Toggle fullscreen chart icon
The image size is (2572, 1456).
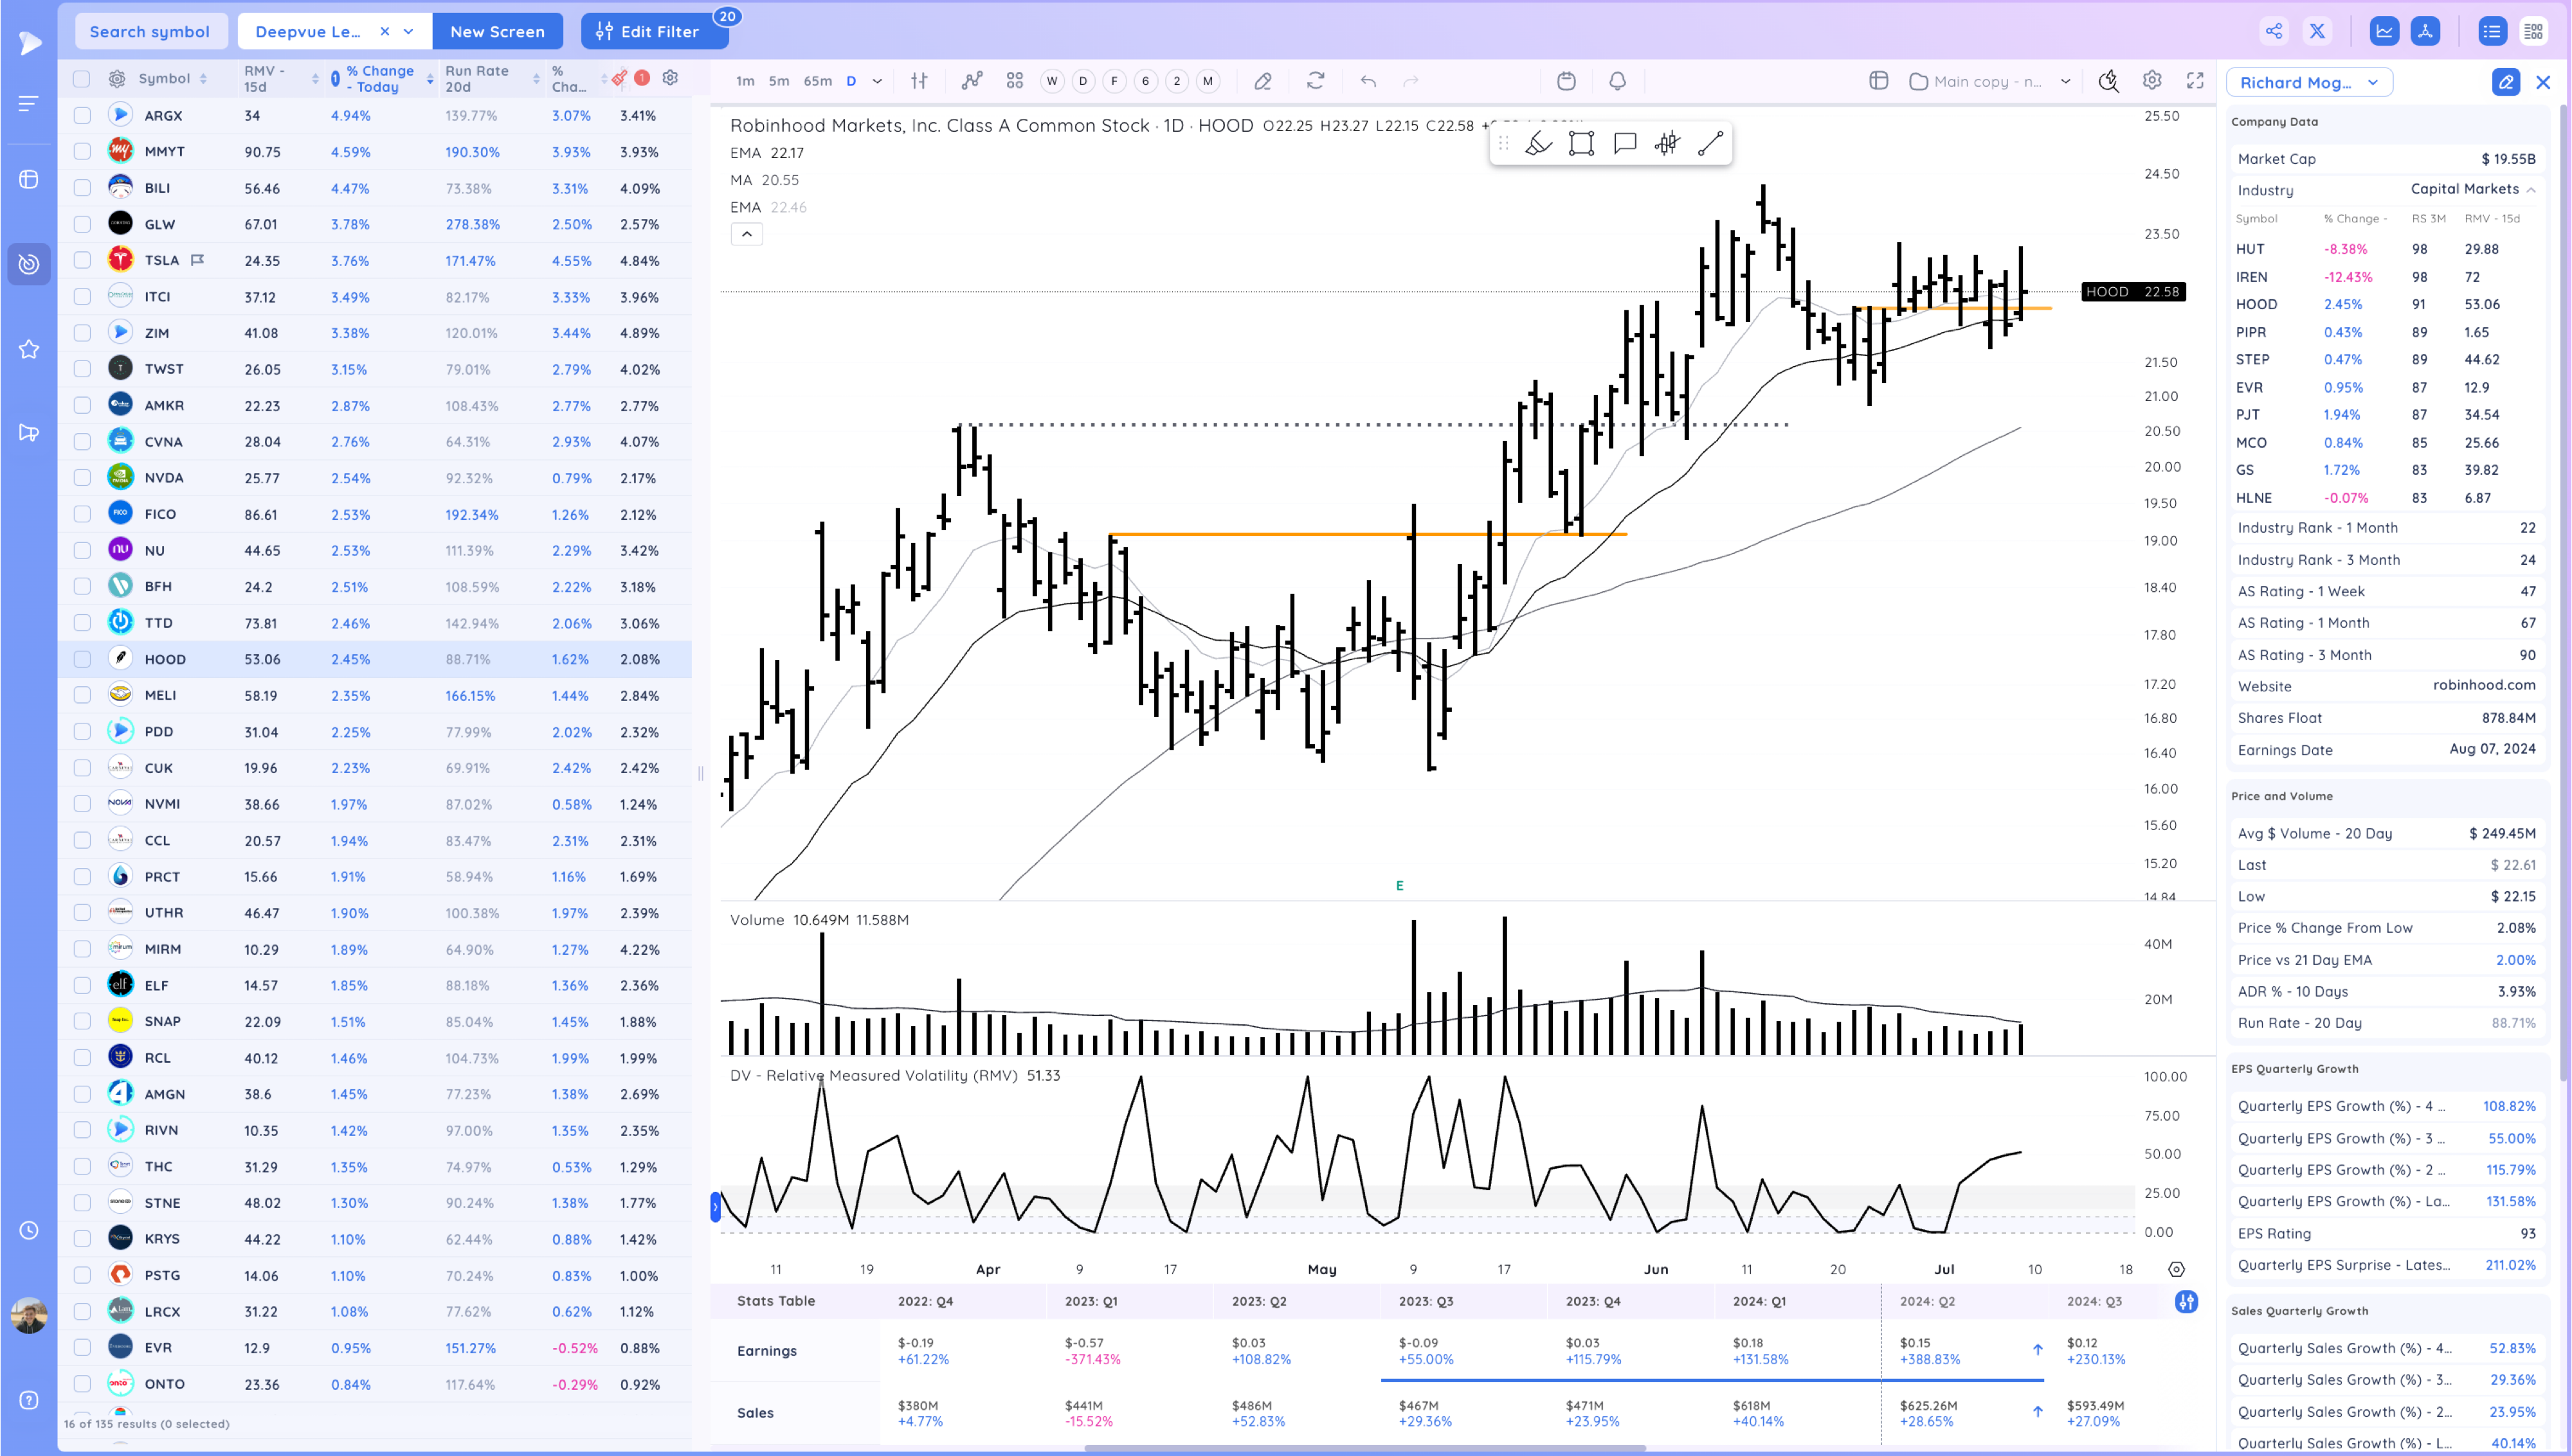(x=2195, y=81)
